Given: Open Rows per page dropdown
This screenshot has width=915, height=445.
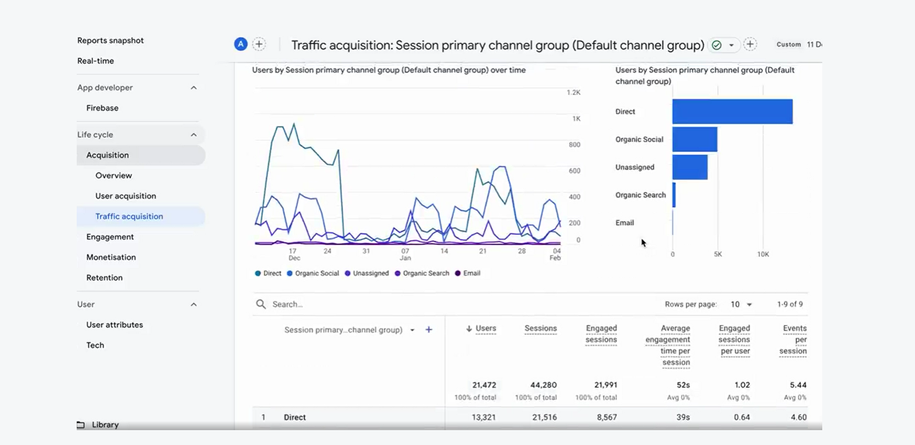Looking at the screenshot, I should [741, 304].
